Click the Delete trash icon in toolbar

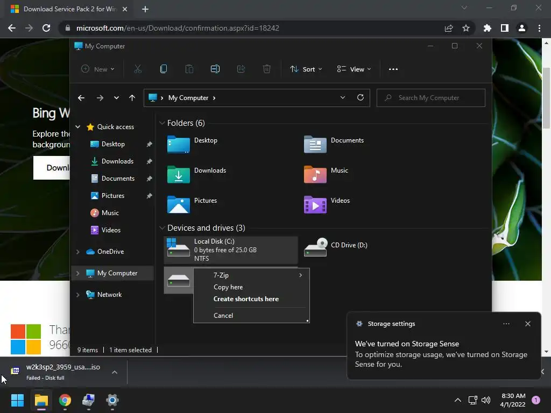(267, 69)
